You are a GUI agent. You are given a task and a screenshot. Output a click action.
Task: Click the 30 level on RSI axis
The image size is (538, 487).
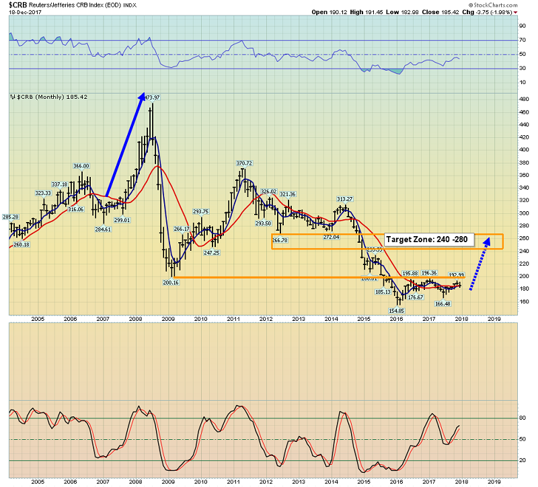(523, 68)
